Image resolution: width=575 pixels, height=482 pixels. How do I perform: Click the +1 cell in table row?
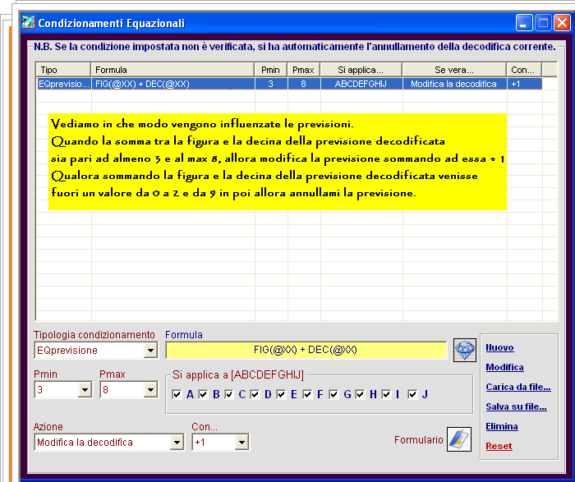click(x=524, y=84)
